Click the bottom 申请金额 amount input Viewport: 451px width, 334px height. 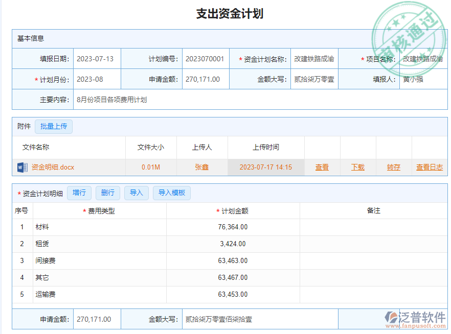coord(96,319)
